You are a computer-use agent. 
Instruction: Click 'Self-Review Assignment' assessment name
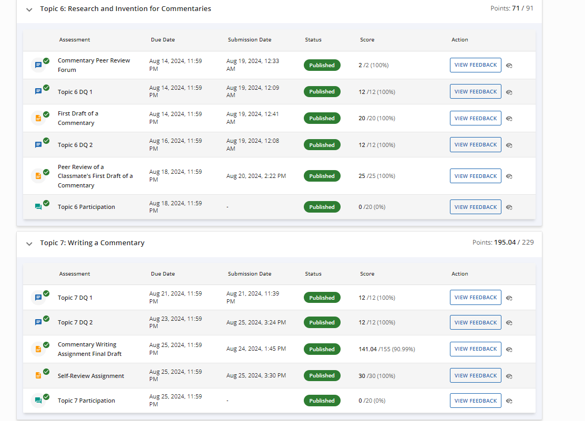91,376
